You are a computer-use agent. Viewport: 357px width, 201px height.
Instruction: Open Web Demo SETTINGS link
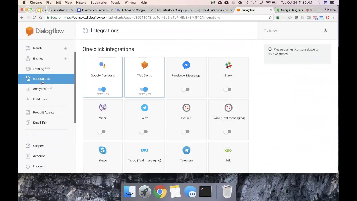click(x=144, y=94)
